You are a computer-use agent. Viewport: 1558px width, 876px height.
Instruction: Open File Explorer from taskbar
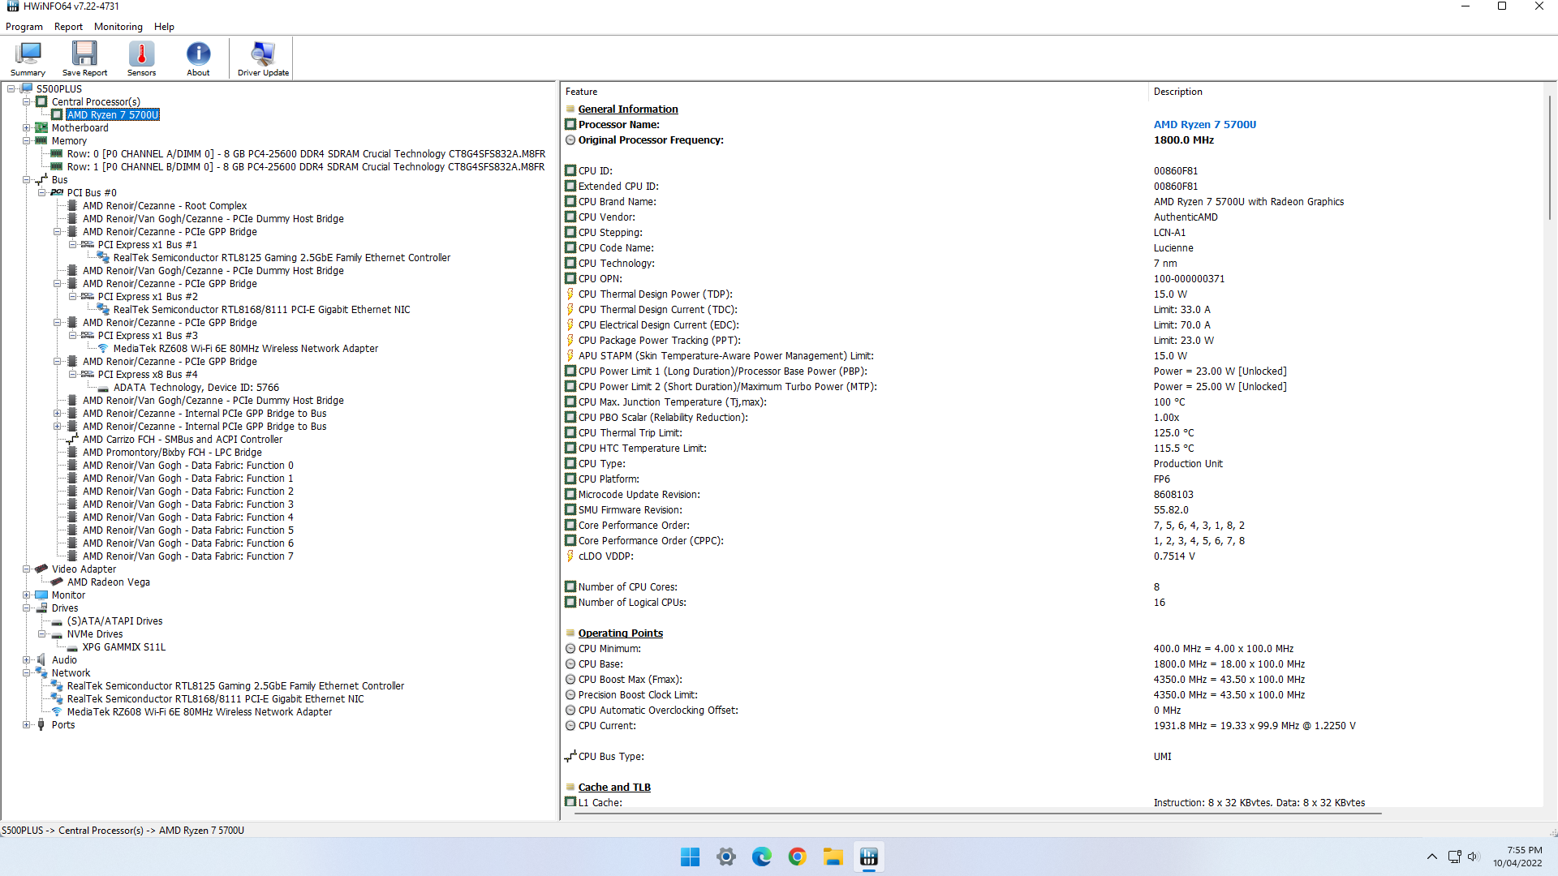point(833,857)
